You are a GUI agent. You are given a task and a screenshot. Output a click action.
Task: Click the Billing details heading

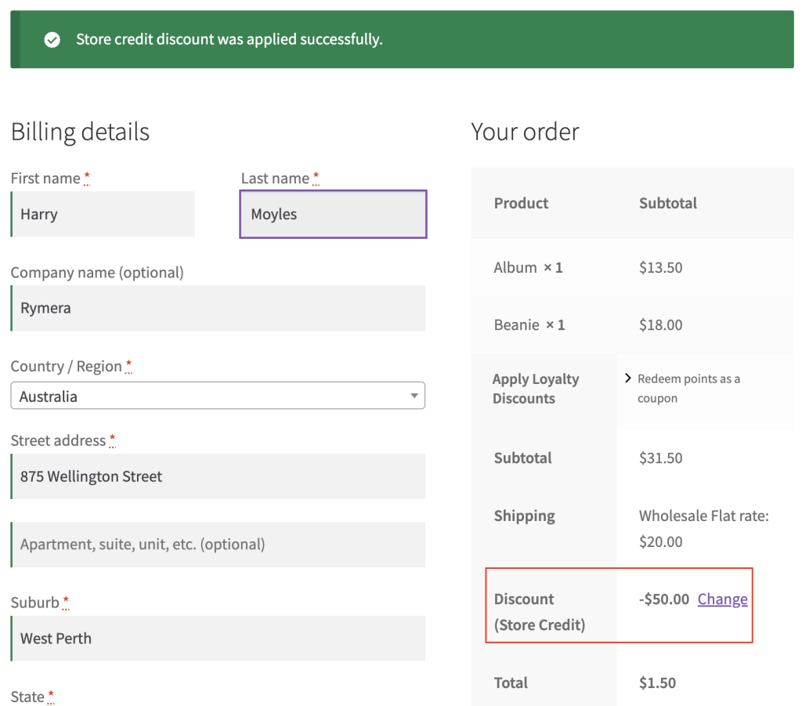coord(81,132)
